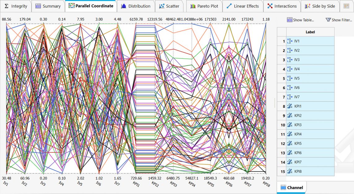Click the panel splitter handle dots
Image resolution: width=354 pixels, height=194 pixels.
point(274,103)
